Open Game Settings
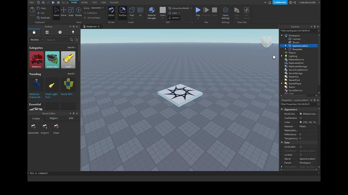Screen dimensions: 348x195 [x=225, y=13]
